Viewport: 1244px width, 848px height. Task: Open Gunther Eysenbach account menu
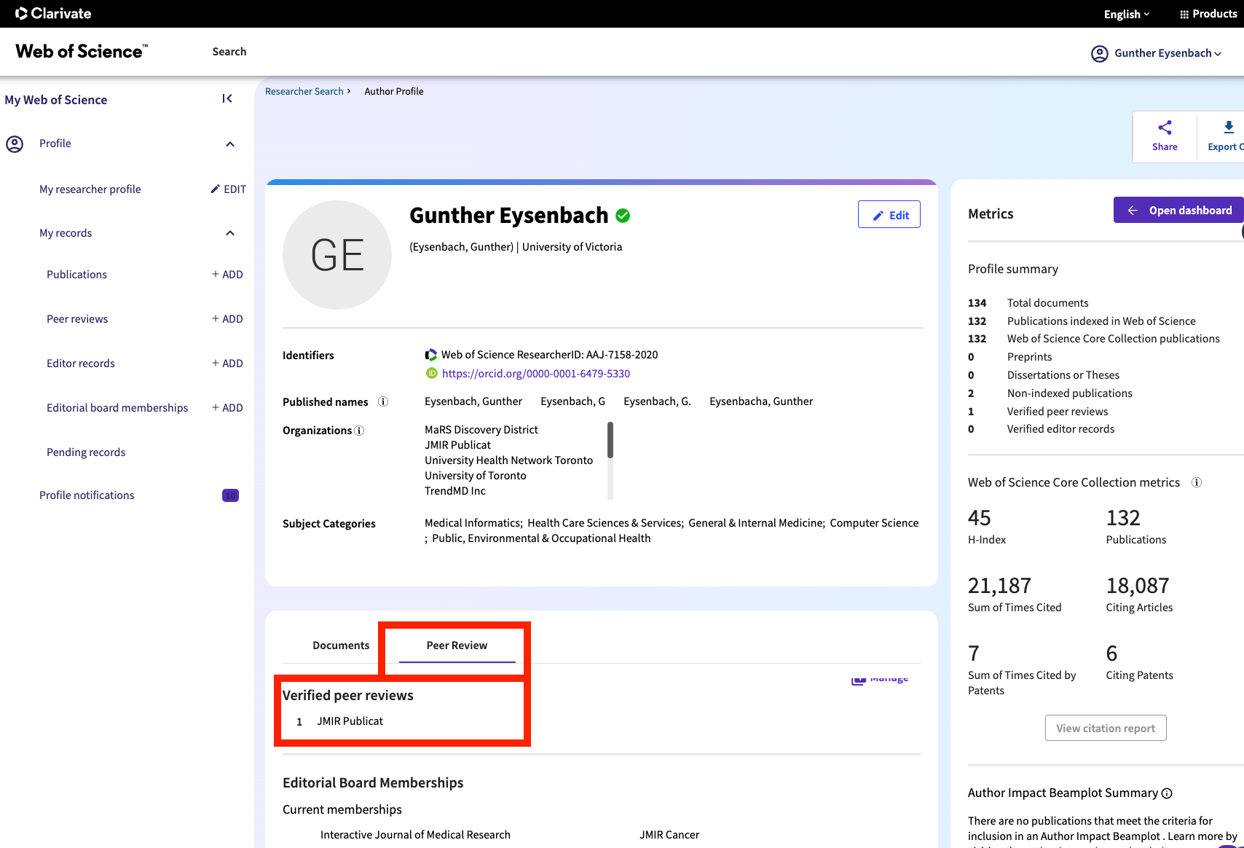(1157, 53)
